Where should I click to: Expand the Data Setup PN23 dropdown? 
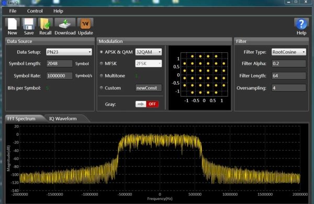[69, 52]
